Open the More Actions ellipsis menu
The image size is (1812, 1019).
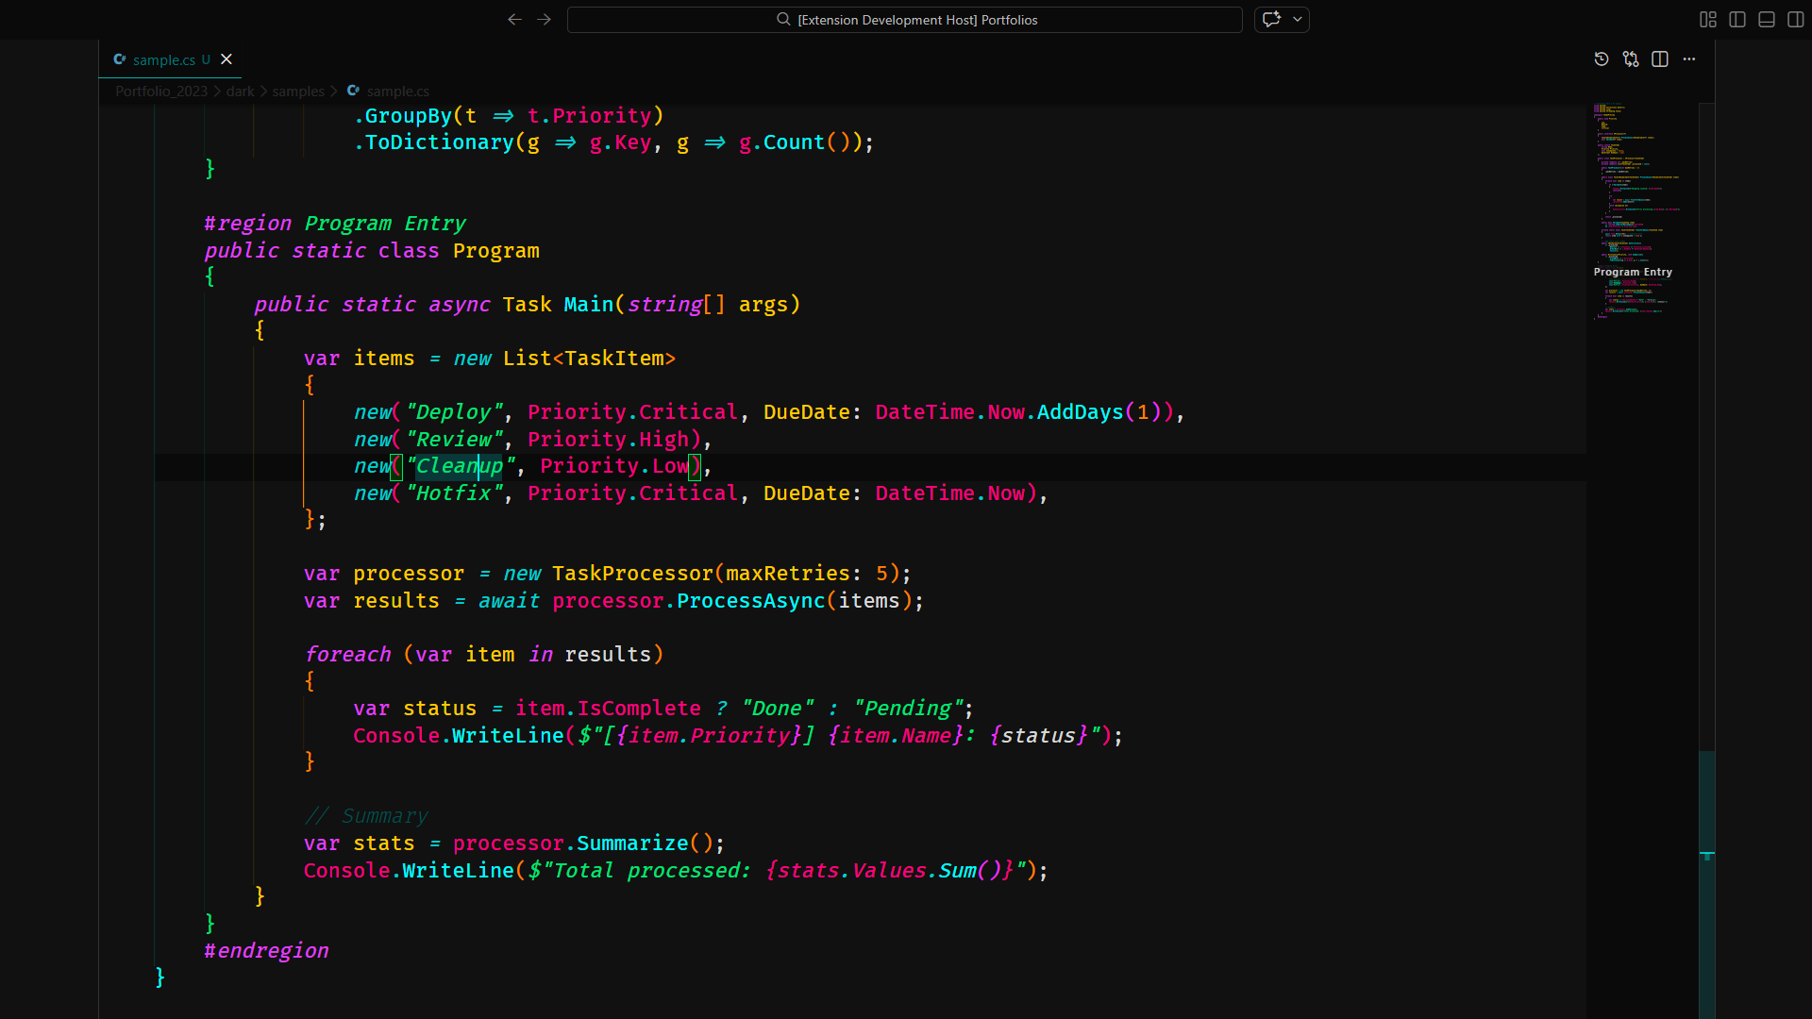(x=1689, y=58)
